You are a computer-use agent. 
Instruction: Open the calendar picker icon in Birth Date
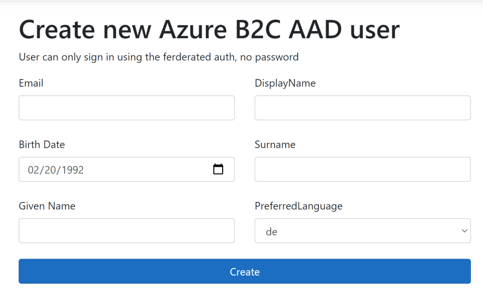218,170
